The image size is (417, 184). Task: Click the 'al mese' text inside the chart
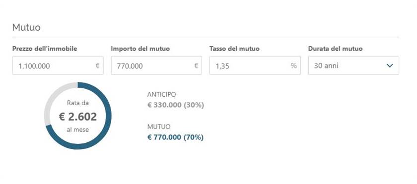point(77,130)
